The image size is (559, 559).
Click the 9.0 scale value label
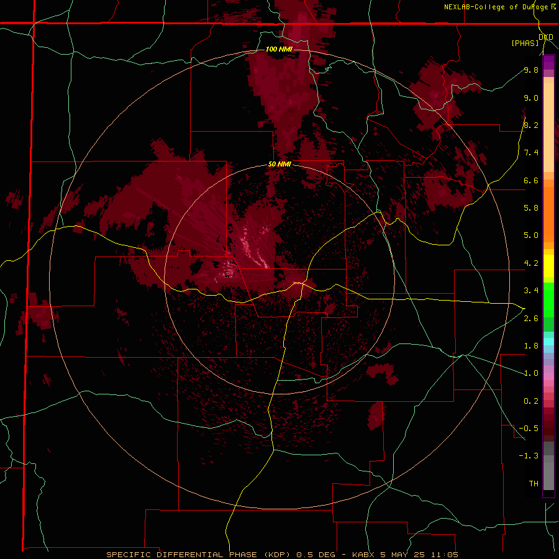531,98
